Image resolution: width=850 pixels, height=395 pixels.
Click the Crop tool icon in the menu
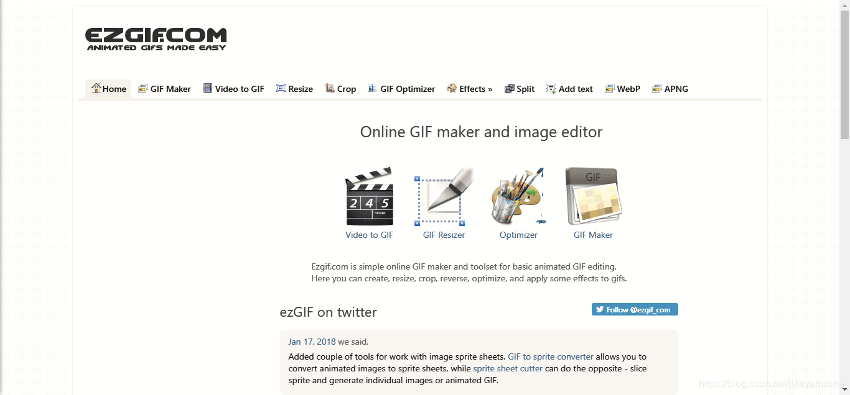pos(330,89)
